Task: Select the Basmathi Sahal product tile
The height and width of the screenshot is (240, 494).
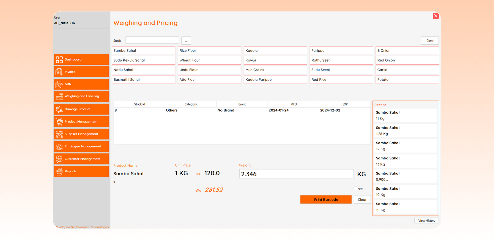Action: [x=143, y=79]
